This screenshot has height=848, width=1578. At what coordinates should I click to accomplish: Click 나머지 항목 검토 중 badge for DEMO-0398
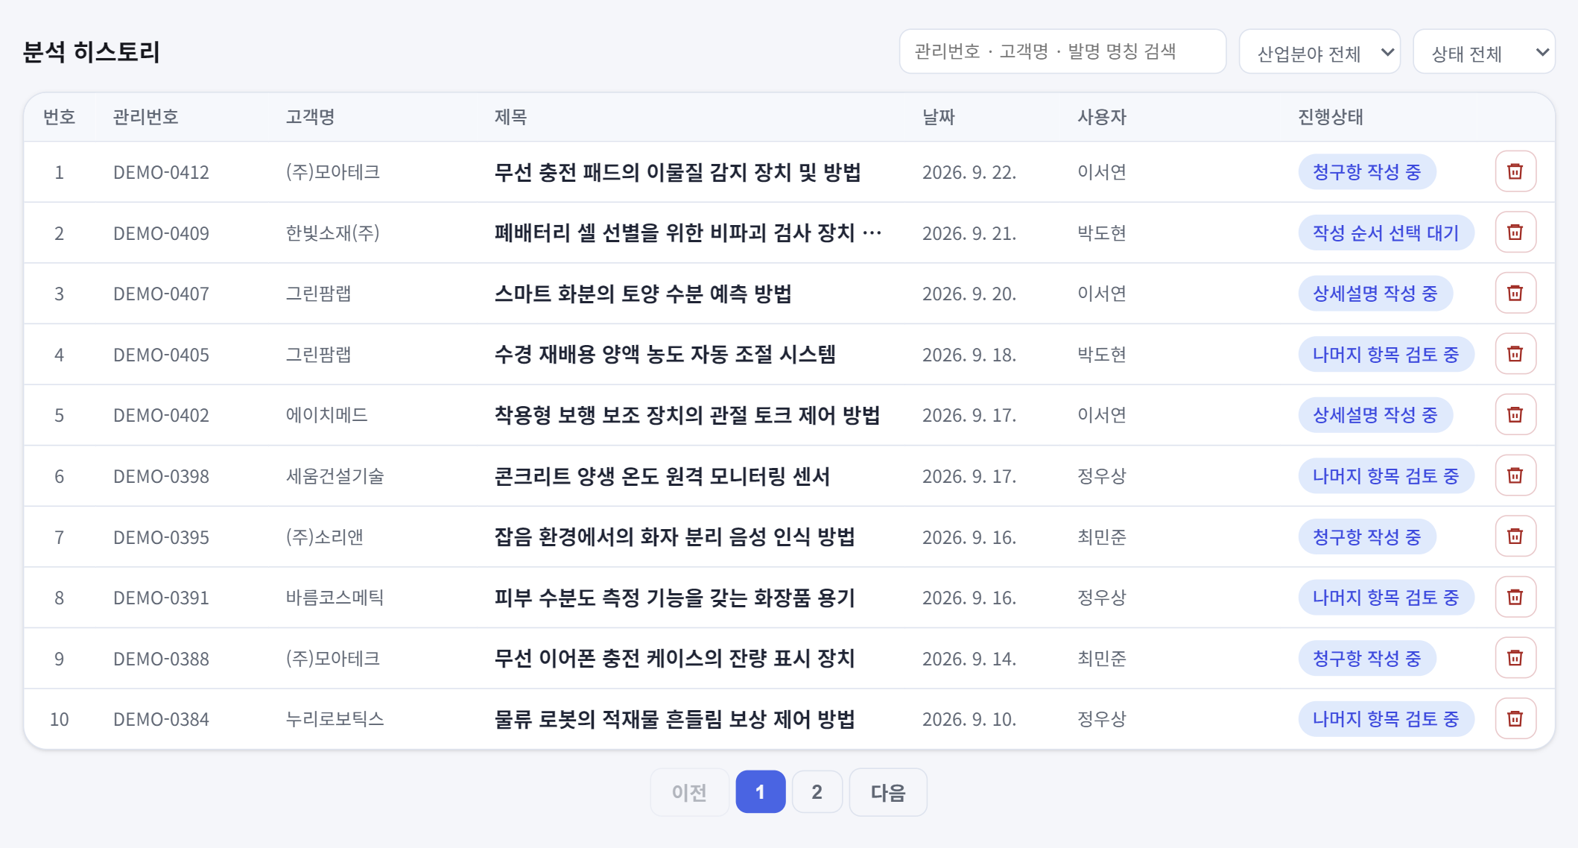(x=1386, y=476)
